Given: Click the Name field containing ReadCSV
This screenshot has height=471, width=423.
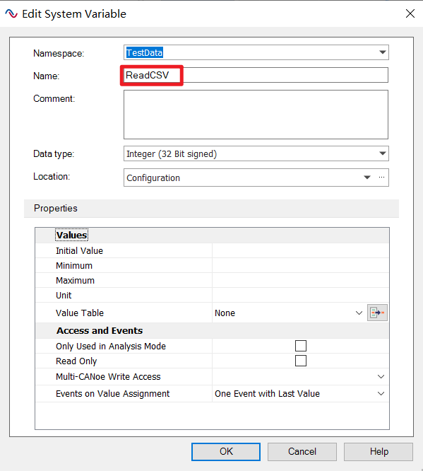Looking at the screenshot, I should pyautogui.click(x=256, y=75).
